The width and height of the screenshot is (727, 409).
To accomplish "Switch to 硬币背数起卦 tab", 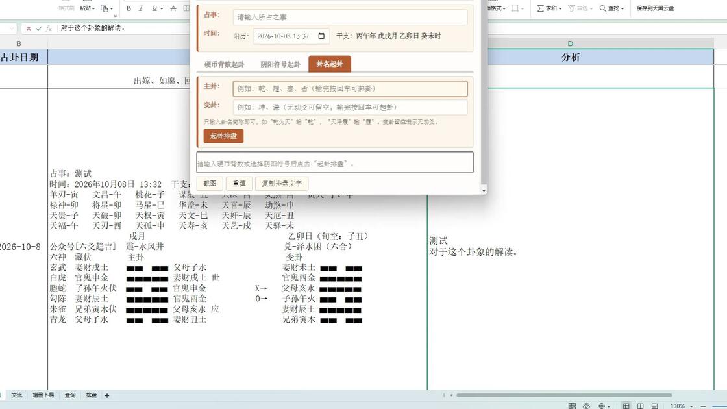I will tap(224, 64).
